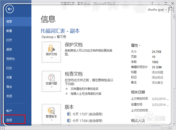Click the bottom horizontal scrollbar left arrow
Image resolution: width=176 pixels, height=130 pixels.
tap(2, 128)
